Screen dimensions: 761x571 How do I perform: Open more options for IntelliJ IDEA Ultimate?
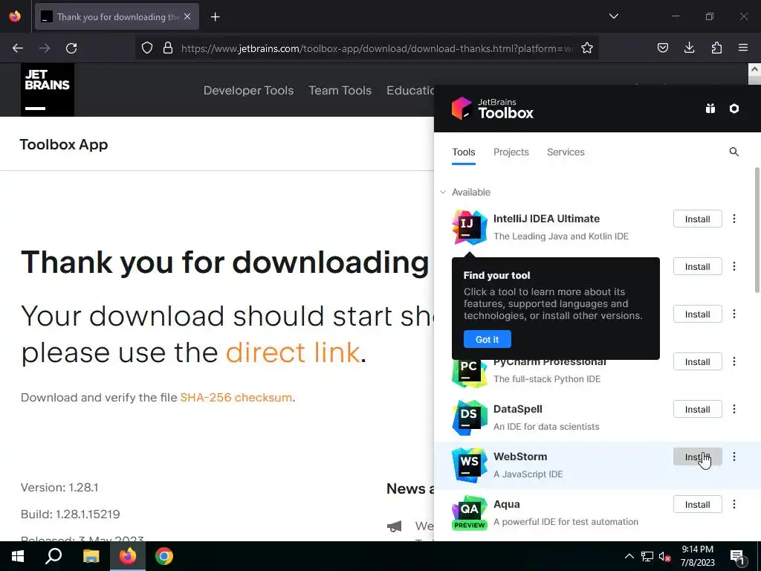734,219
